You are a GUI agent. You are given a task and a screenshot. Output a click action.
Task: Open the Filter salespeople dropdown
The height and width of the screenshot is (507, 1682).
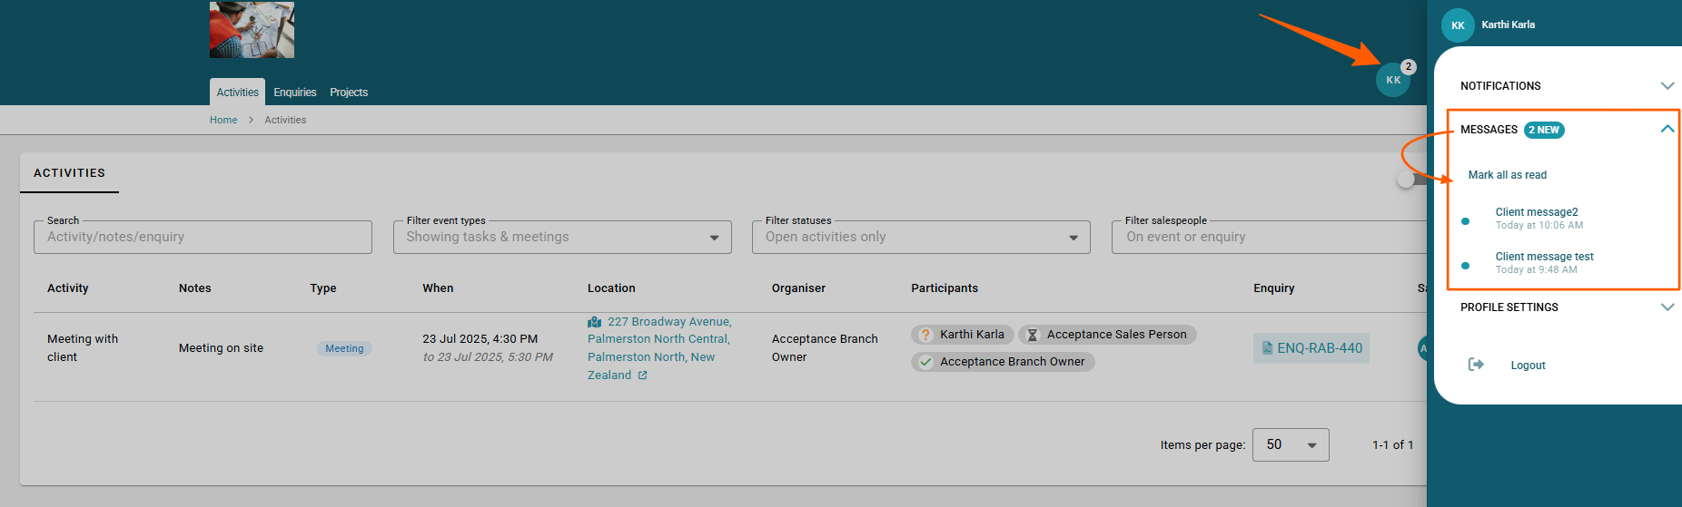pos(1269,237)
